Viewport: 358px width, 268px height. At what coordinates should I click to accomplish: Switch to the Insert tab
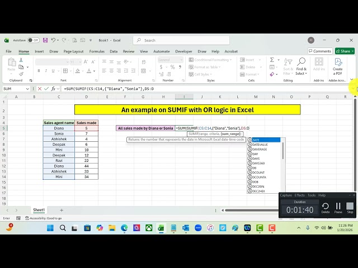(39, 51)
